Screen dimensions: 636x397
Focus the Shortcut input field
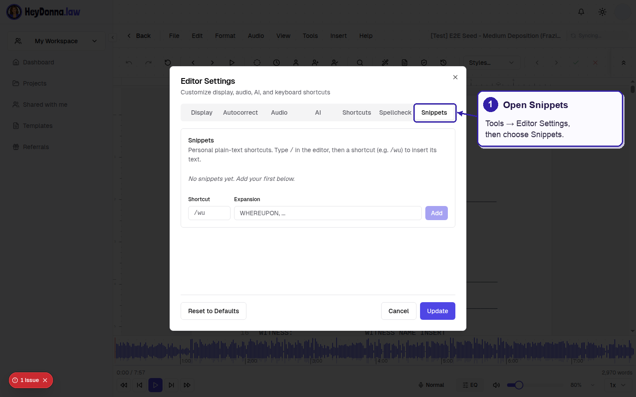point(209,213)
